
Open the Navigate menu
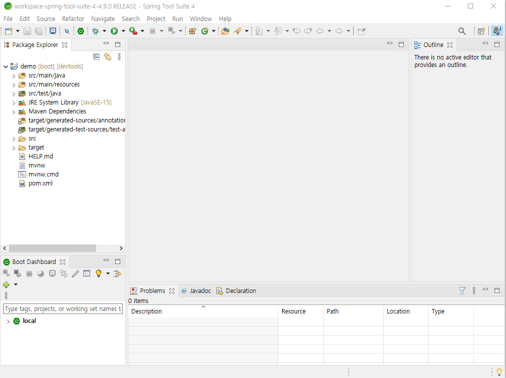tap(103, 18)
